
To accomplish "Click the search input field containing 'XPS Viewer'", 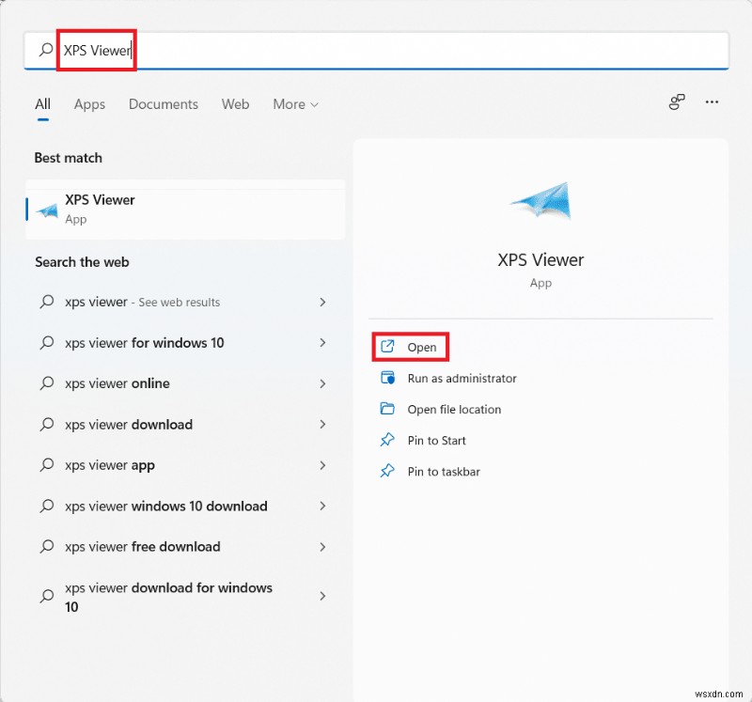I will (x=377, y=50).
